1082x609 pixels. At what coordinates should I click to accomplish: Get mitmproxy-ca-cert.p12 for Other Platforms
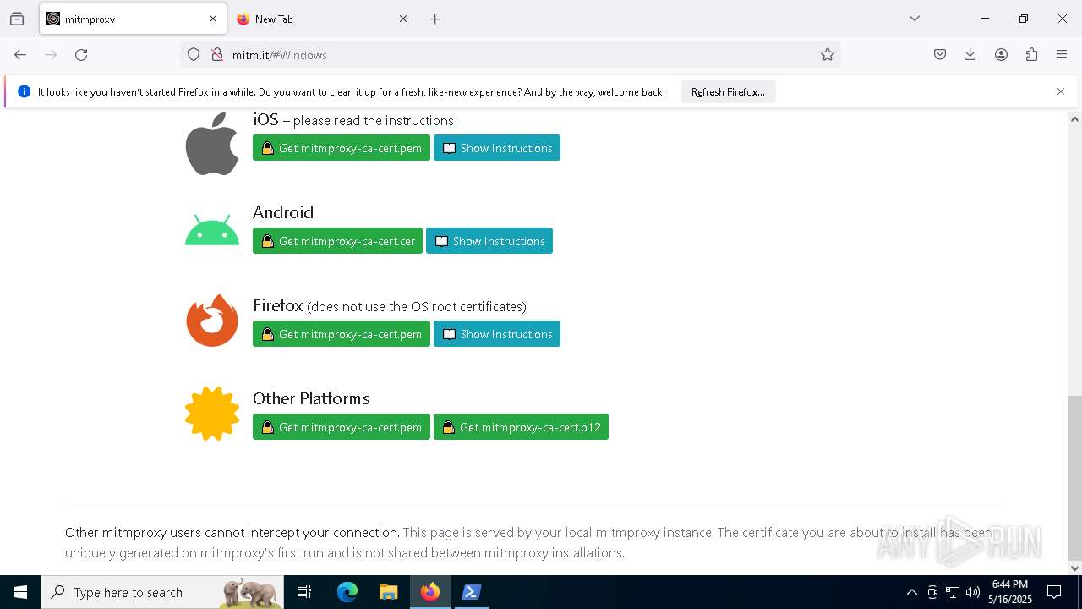pos(521,427)
